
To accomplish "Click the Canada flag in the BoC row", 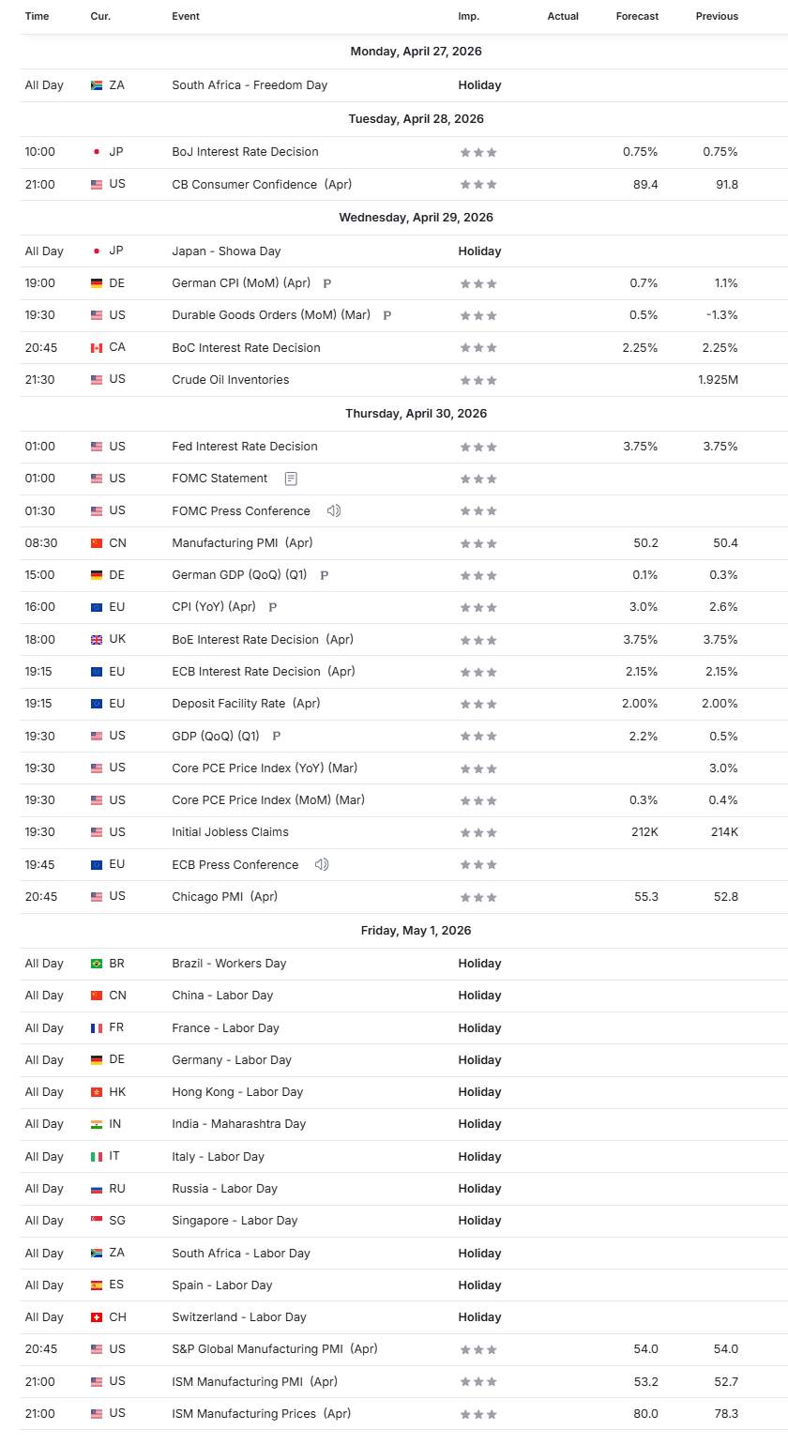I will pyautogui.click(x=97, y=348).
